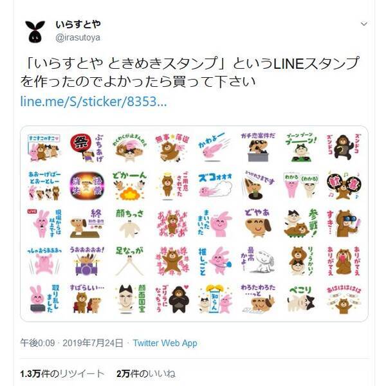Click the red 祭 lantern sticker
Viewport: 386px width, 386px height.
pyautogui.click(x=87, y=148)
